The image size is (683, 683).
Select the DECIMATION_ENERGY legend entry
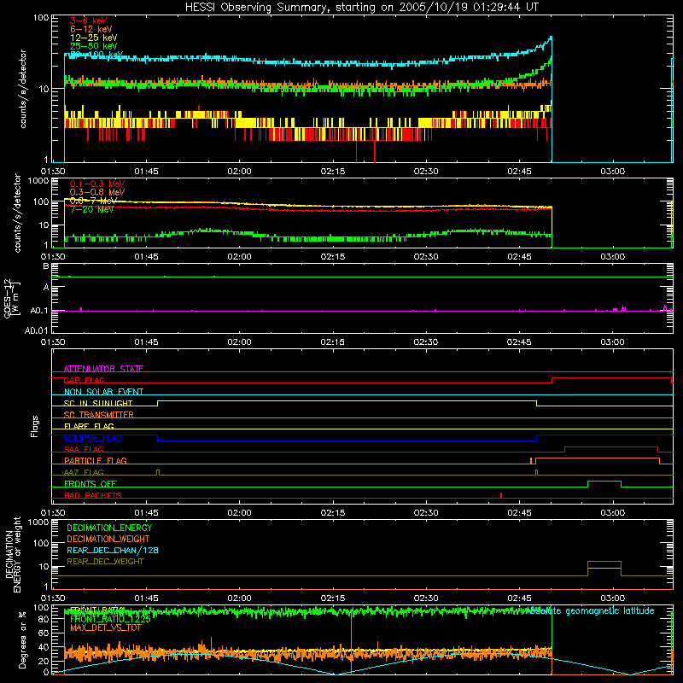point(109,528)
